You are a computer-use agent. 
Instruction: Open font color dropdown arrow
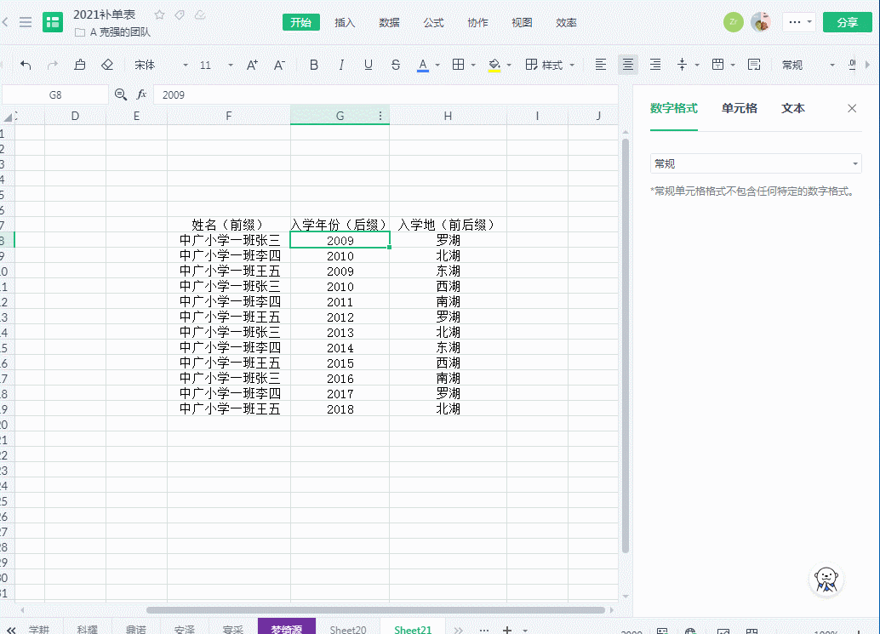[437, 65]
